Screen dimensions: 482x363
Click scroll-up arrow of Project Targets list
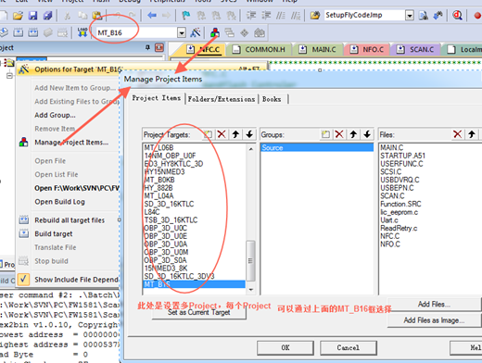coord(251,148)
